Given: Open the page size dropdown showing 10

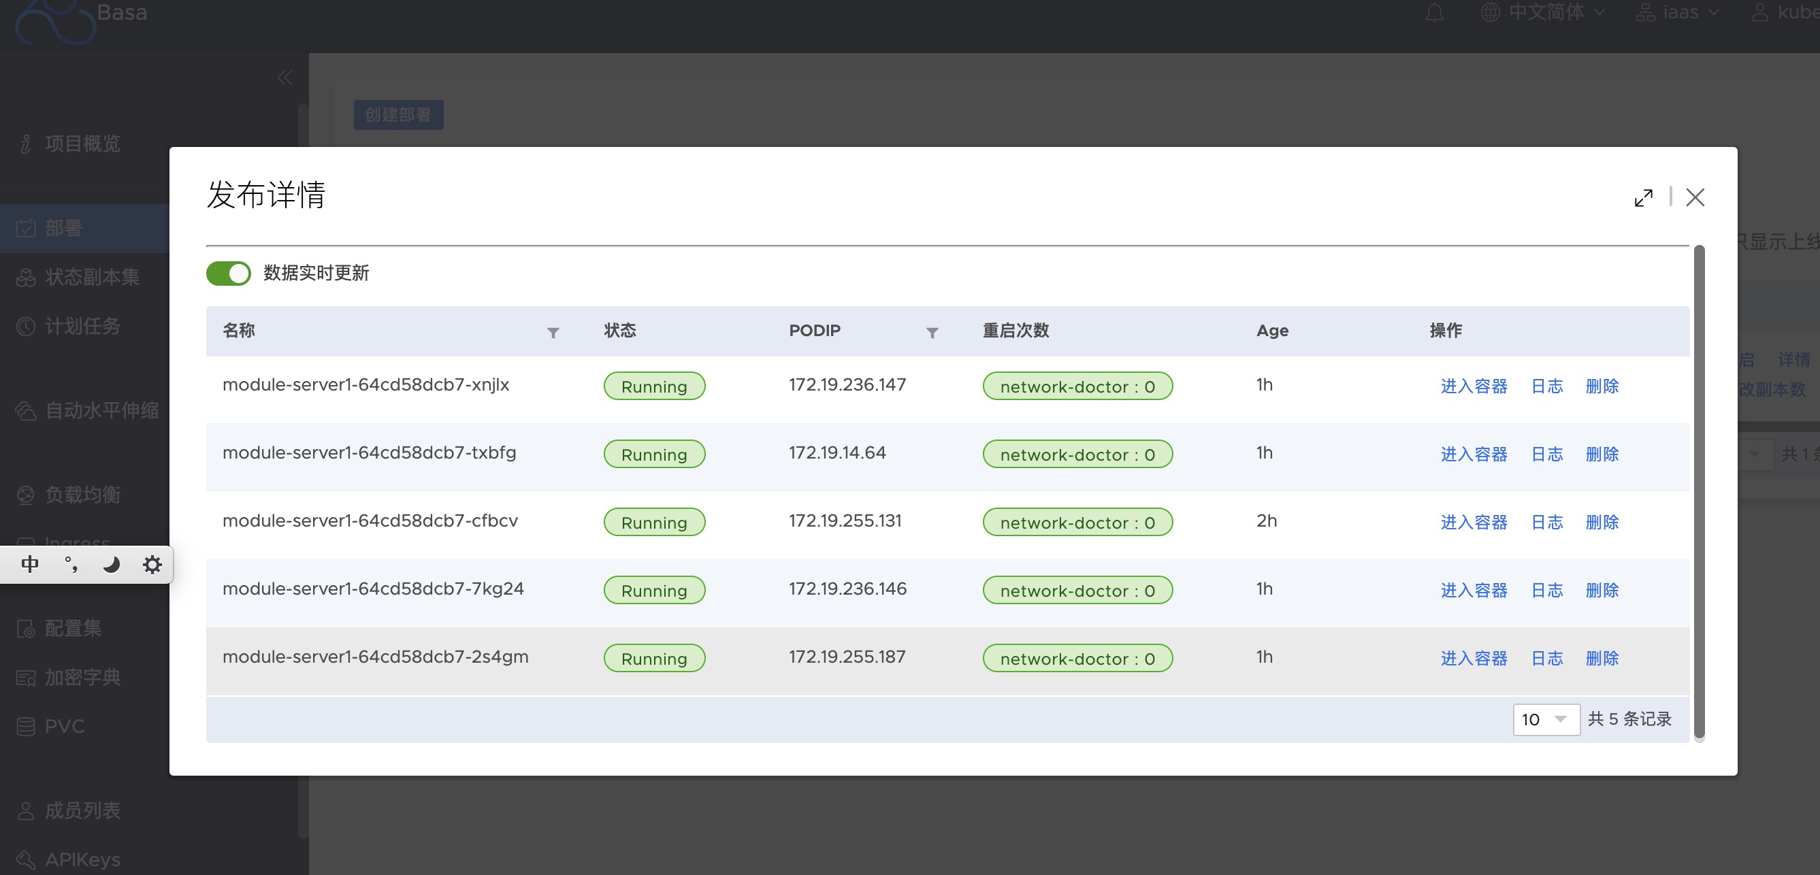Looking at the screenshot, I should [1545, 719].
